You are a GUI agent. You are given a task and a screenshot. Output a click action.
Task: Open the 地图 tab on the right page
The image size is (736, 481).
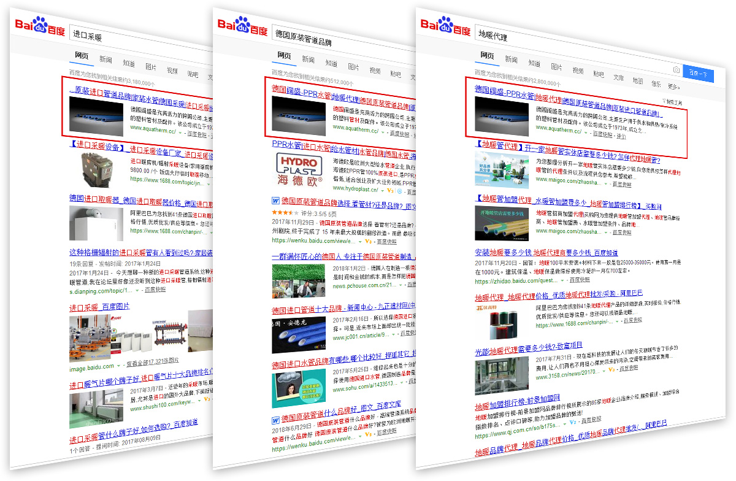click(638, 81)
